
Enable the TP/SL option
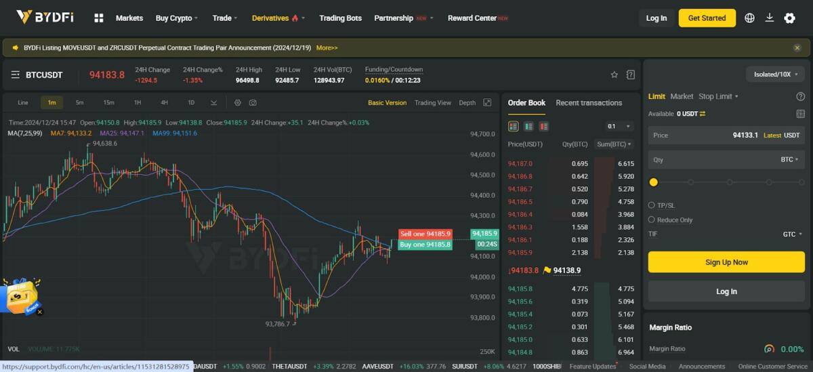pos(652,205)
